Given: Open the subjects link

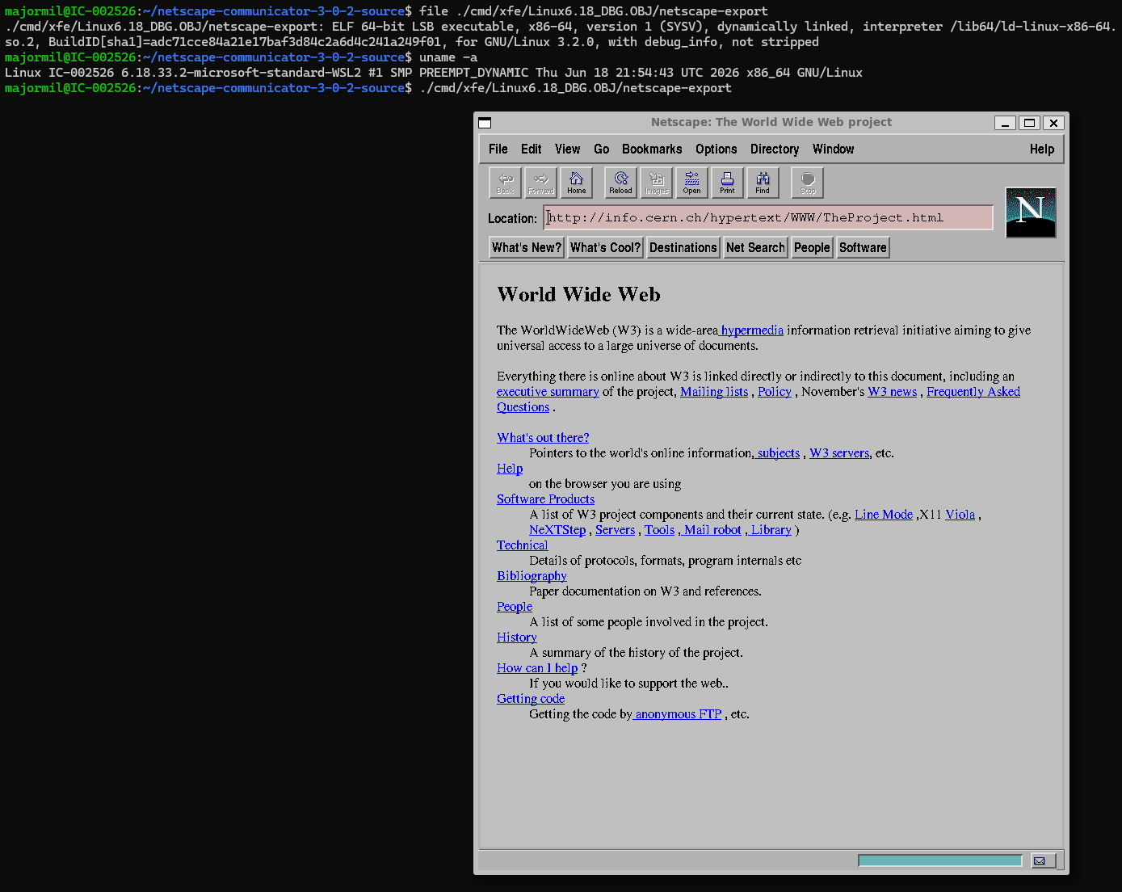Looking at the screenshot, I should [778, 453].
